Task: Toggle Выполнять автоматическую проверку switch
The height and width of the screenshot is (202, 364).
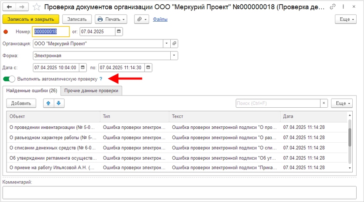Action: click(9, 79)
